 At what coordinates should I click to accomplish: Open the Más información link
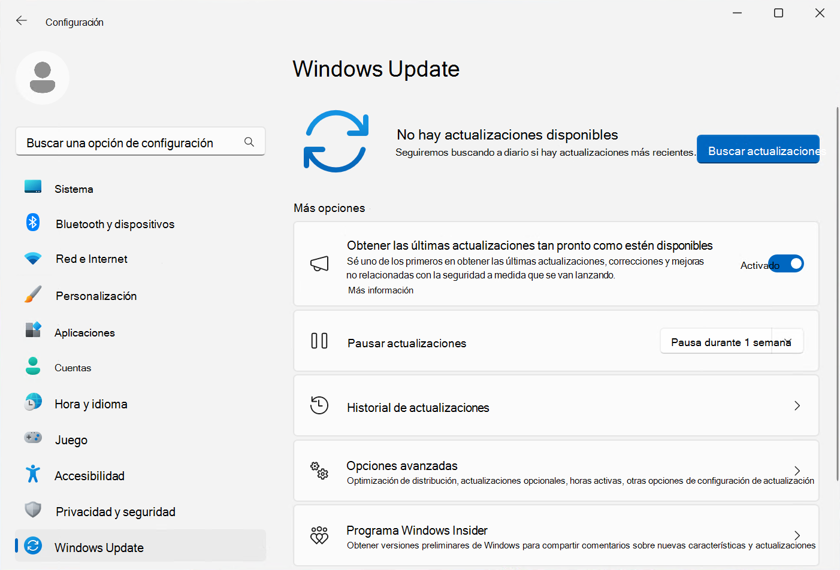(380, 290)
